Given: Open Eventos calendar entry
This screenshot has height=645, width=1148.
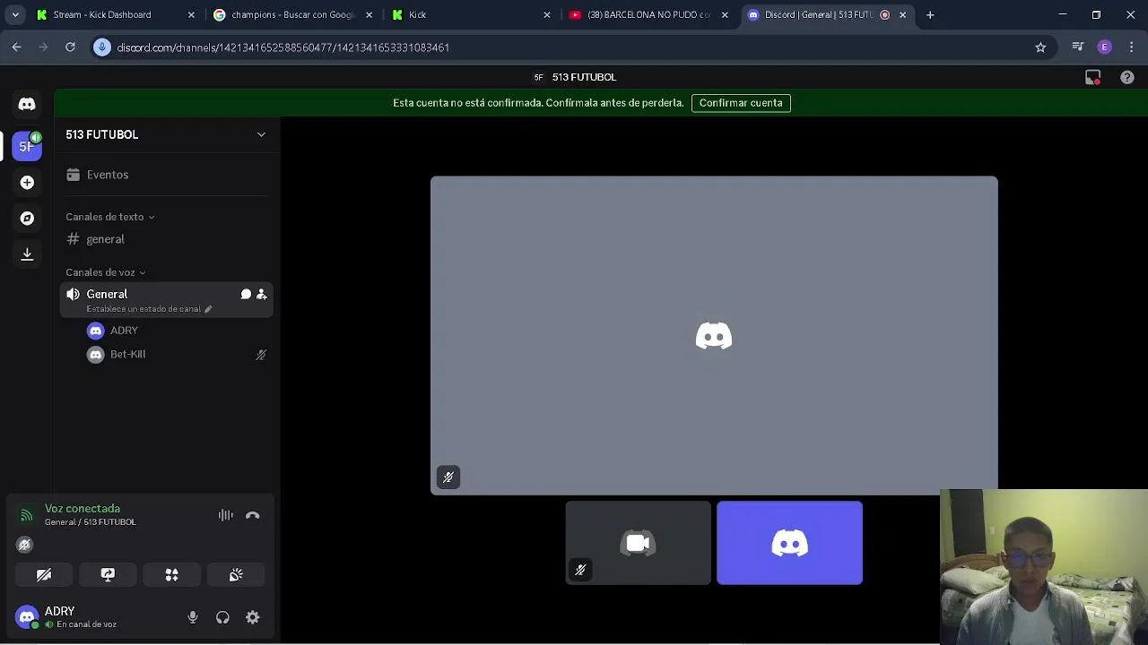Looking at the screenshot, I should [x=166, y=175].
